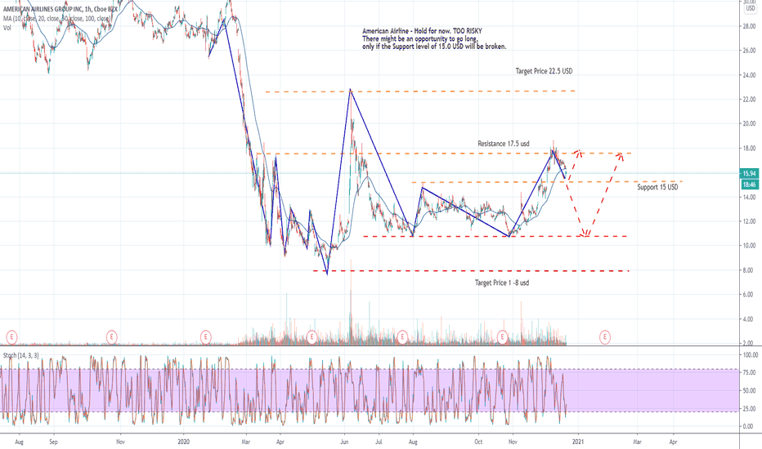762x449 pixels.
Task: Click the Jun label on the time axis
Action: [344, 442]
